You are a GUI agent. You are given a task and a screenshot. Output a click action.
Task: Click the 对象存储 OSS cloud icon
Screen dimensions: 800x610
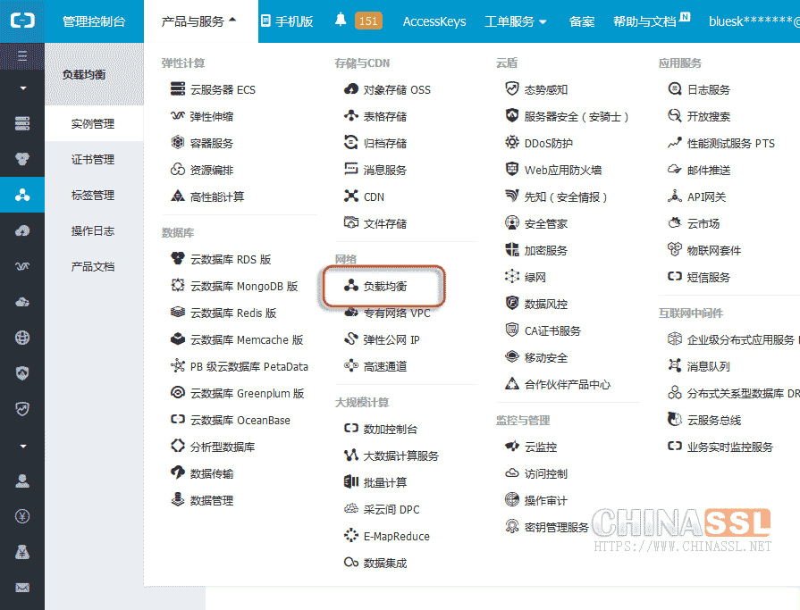[350, 89]
